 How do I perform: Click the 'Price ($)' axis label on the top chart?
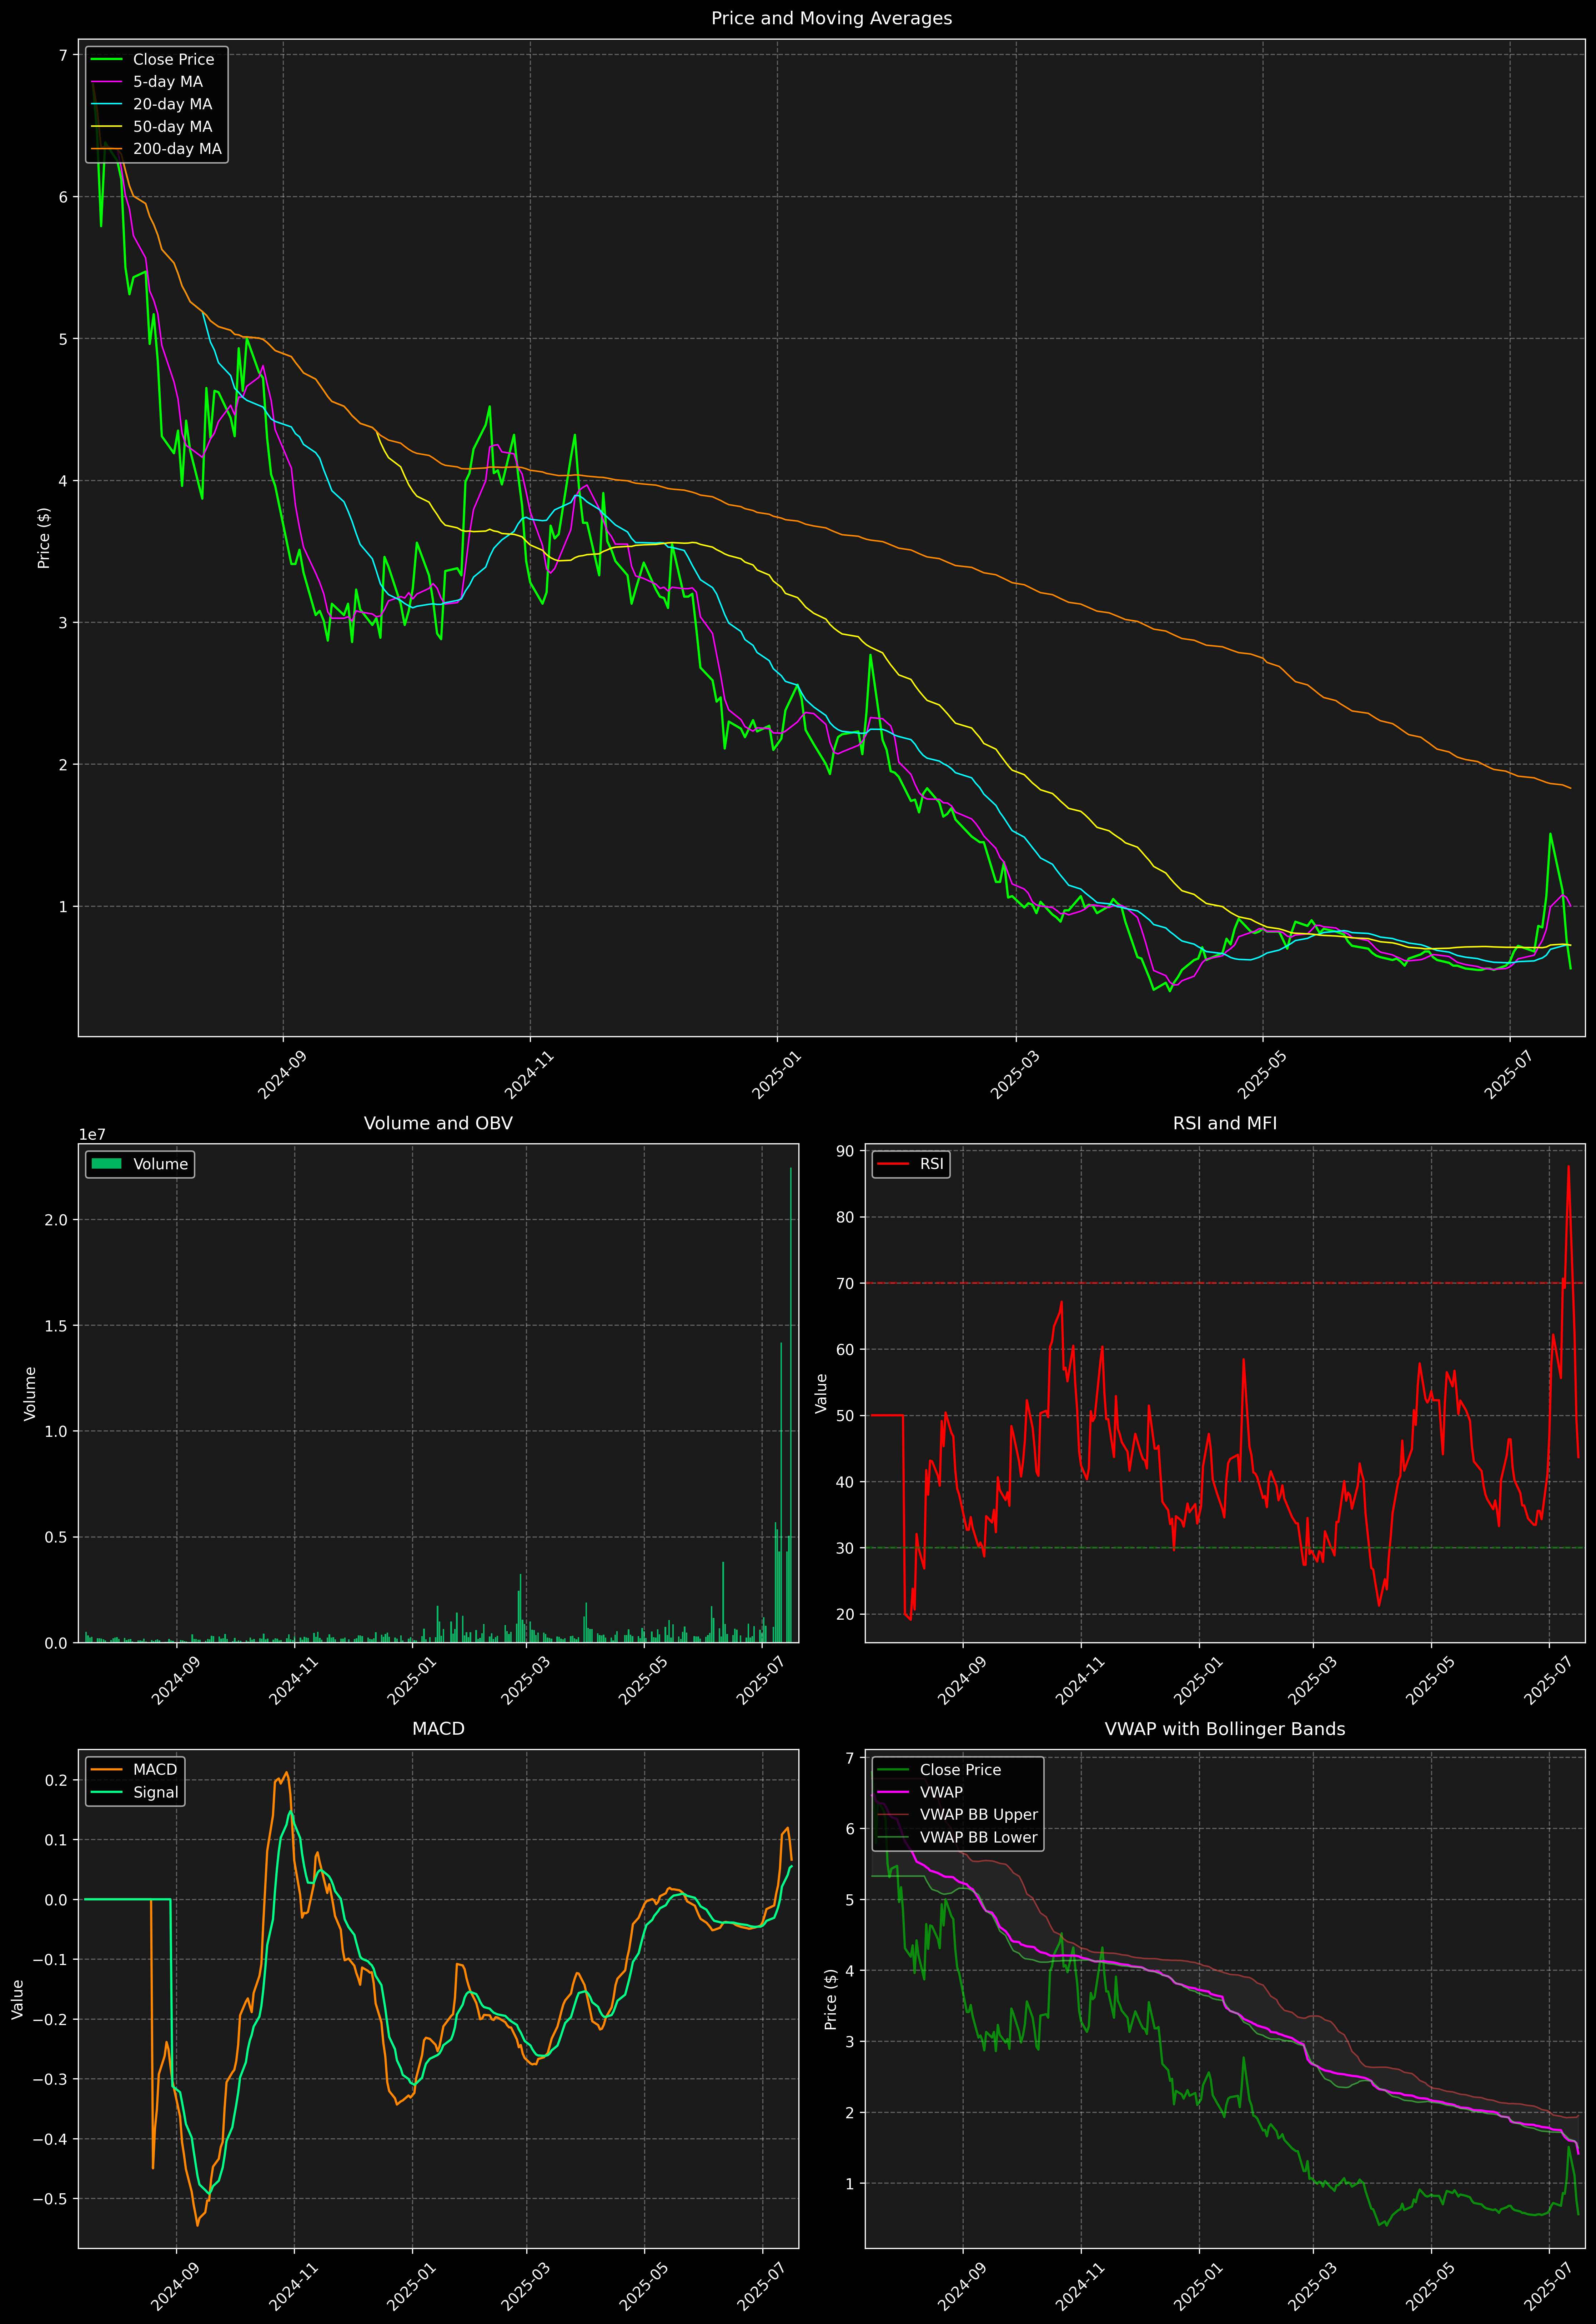point(44,538)
